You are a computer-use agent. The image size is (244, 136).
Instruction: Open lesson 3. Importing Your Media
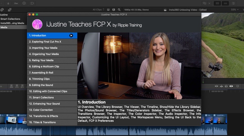coord(52,48)
